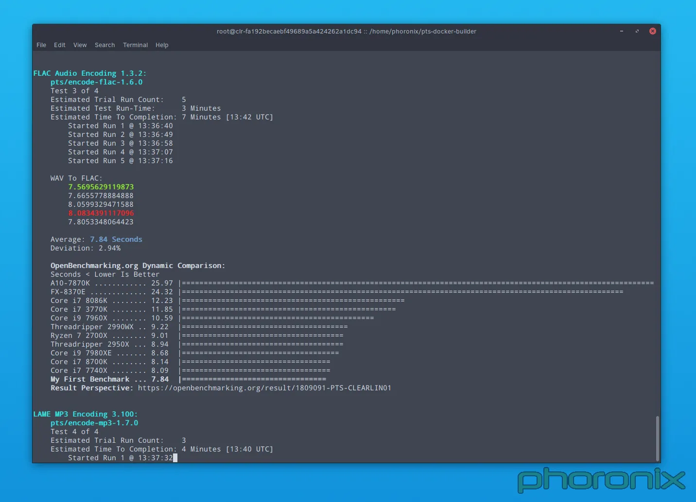Click 'Estimated Test Run-Time: 3 Minutes' line
696x502 pixels.
click(136, 108)
